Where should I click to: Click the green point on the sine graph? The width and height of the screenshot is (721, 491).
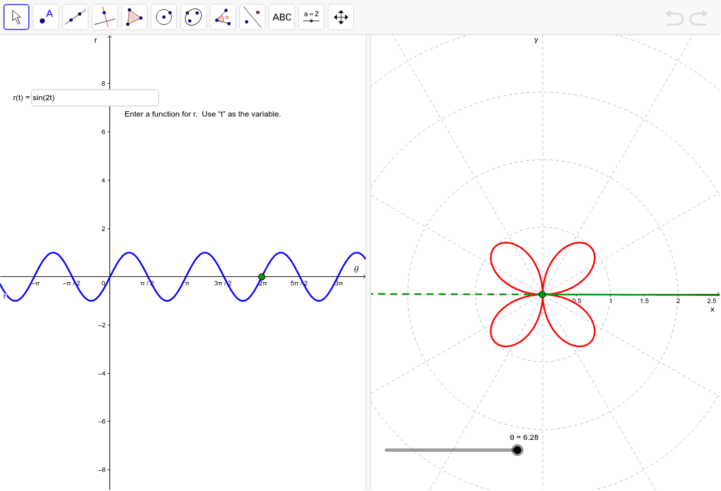(262, 277)
